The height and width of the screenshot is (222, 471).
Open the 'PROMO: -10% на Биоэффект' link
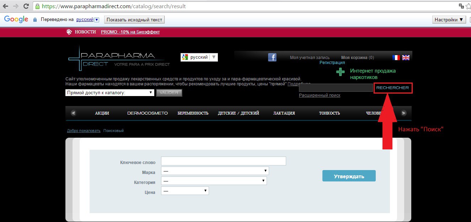point(130,32)
